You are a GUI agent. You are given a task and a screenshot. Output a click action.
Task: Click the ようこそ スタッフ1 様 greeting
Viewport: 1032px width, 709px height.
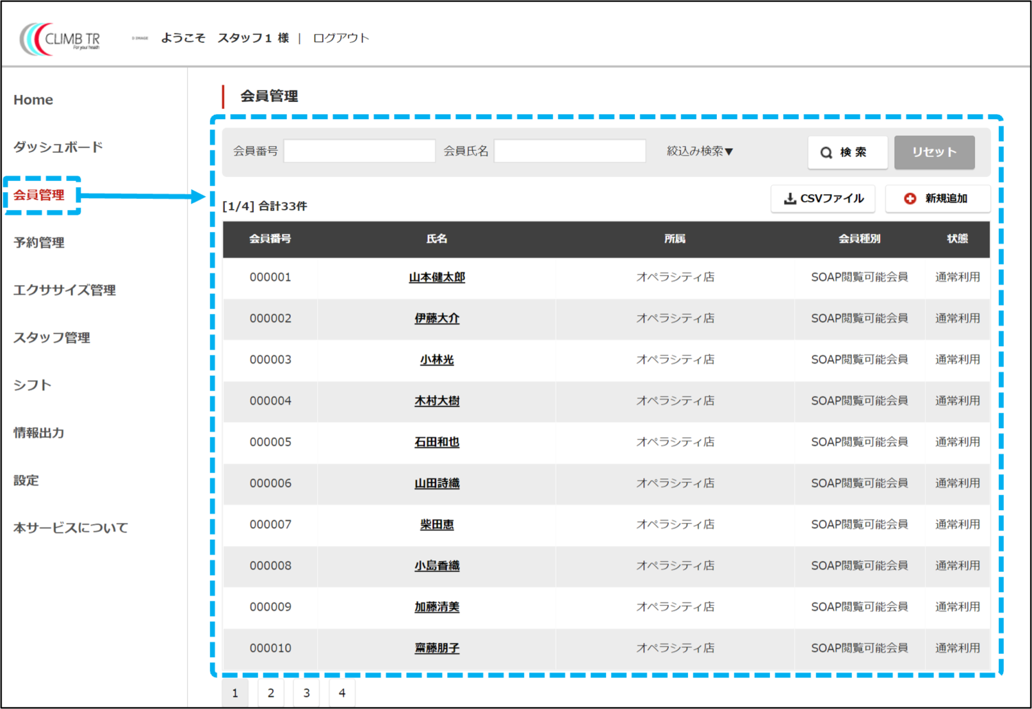pos(225,38)
